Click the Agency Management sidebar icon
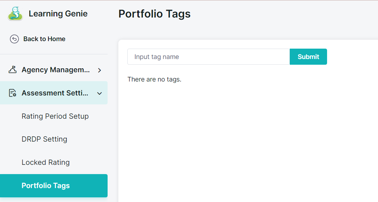The height and width of the screenshot is (202, 378). pyautogui.click(x=13, y=70)
